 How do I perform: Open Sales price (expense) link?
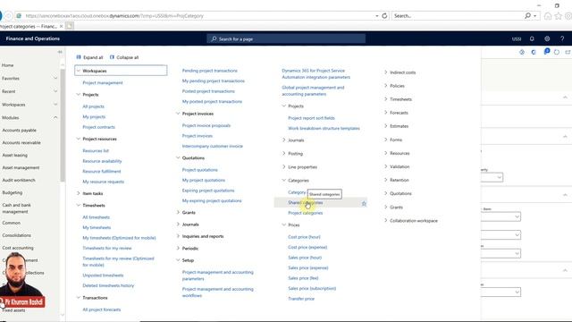click(x=307, y=268)
